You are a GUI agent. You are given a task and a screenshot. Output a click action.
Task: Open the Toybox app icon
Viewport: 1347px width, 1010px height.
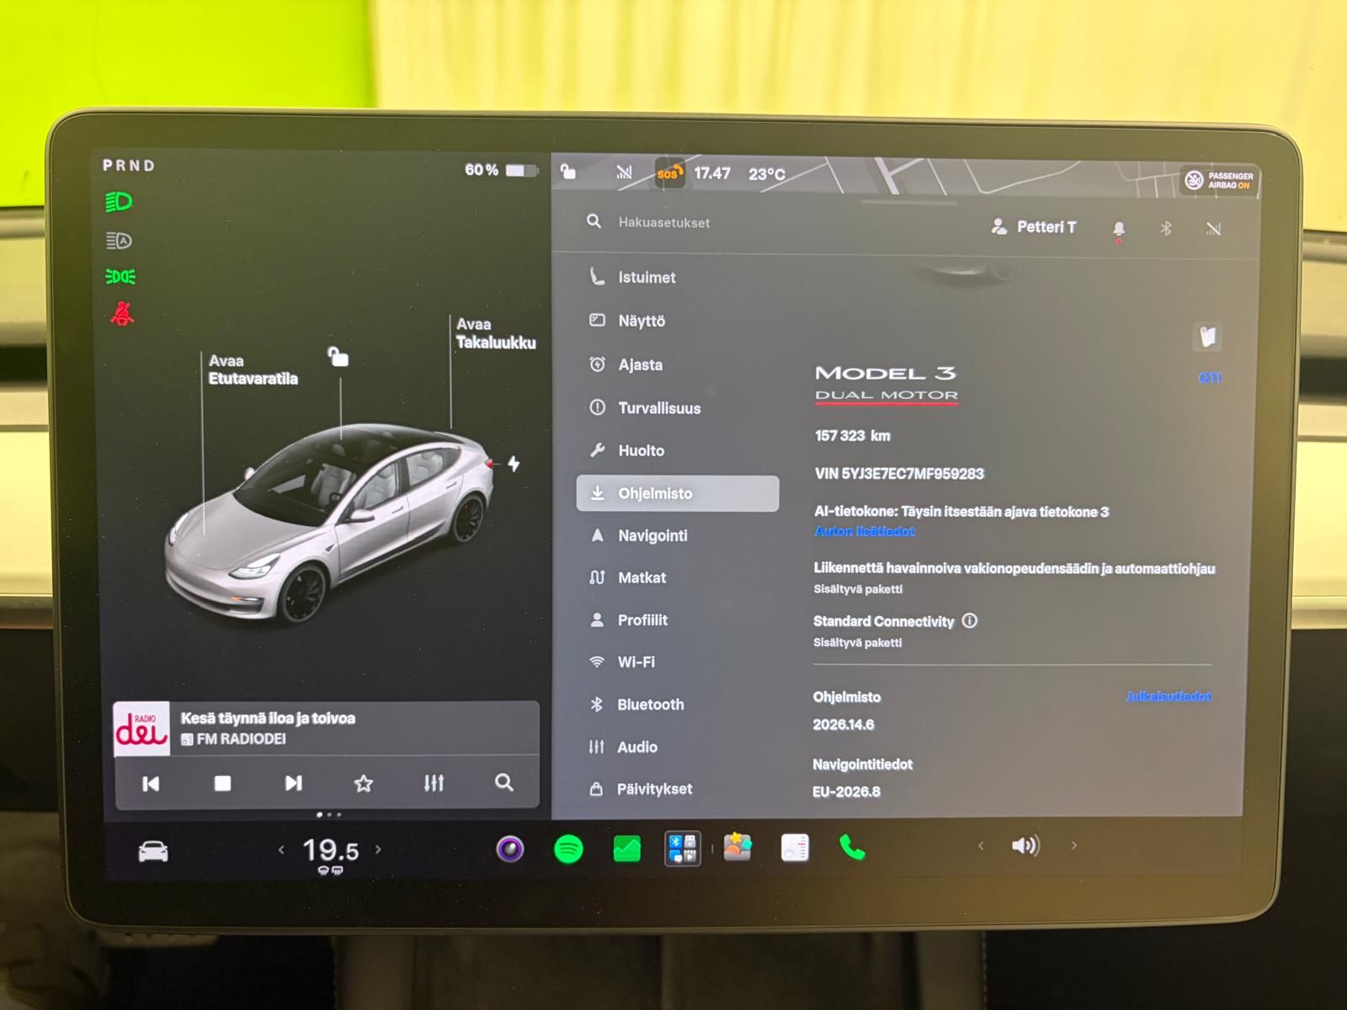coord(737,848)
